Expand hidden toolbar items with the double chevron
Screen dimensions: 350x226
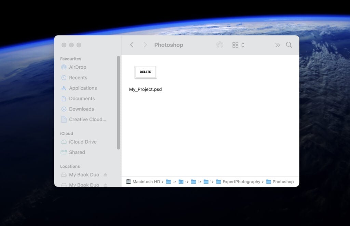(278, 45)
